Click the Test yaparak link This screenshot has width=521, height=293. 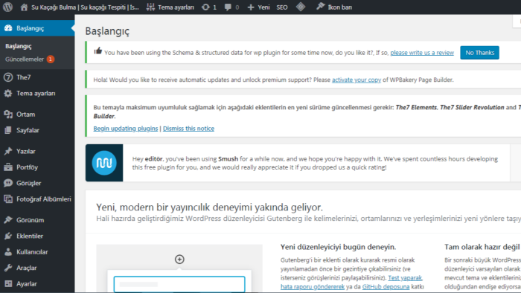coord(405,277)
